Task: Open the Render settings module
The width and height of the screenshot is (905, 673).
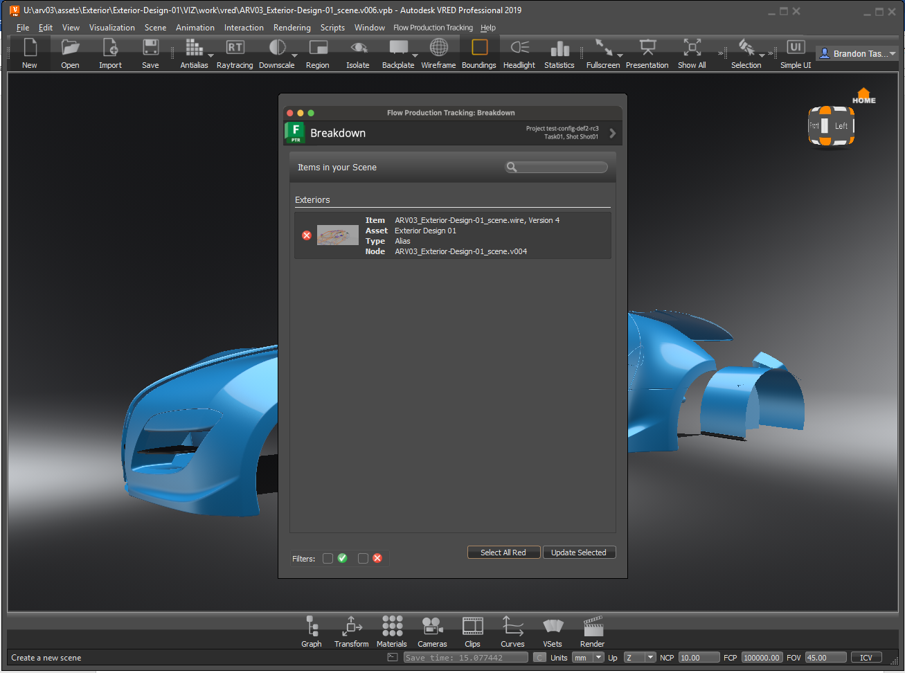Action: tap(593, 627)
